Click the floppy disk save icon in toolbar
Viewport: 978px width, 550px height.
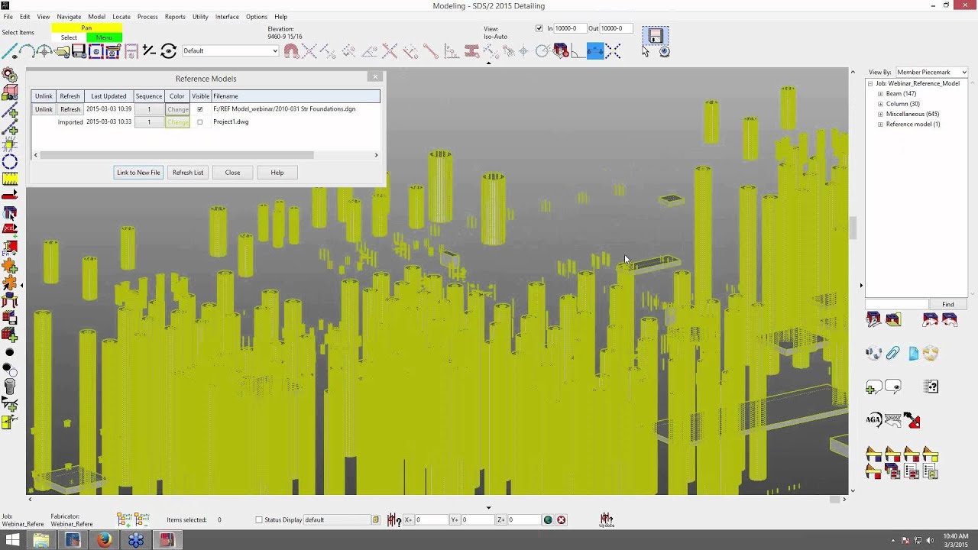79,51
